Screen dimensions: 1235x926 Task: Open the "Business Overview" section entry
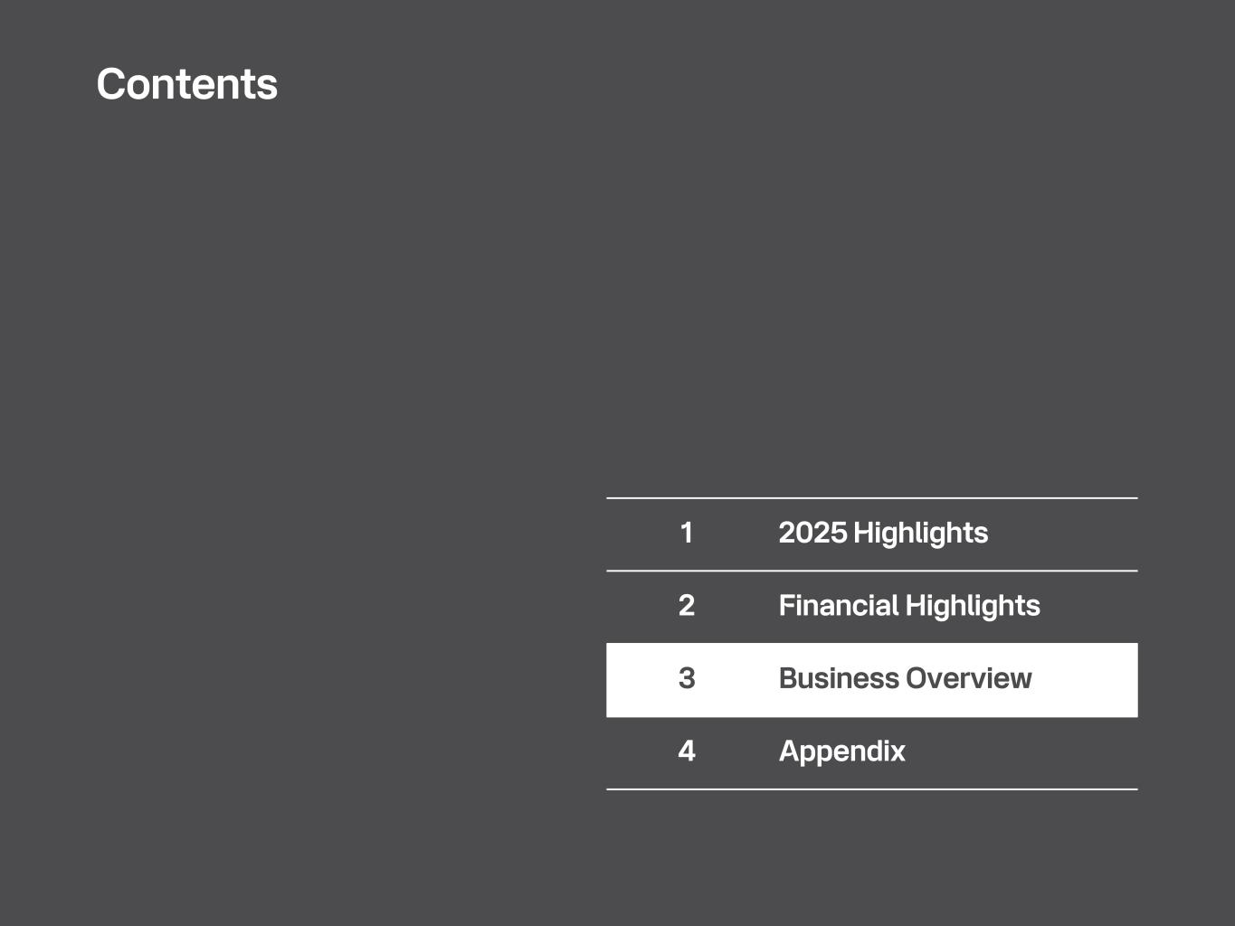(x=904, y=678)
